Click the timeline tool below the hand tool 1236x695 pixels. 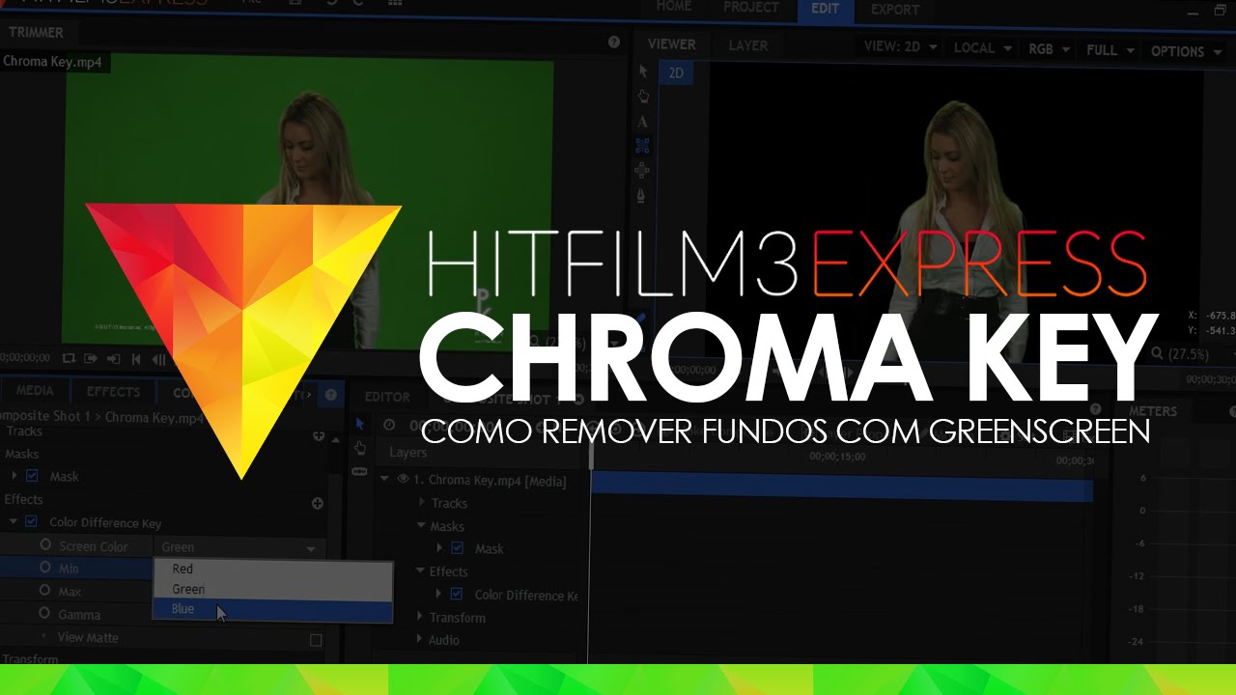[x=359, y=471]
